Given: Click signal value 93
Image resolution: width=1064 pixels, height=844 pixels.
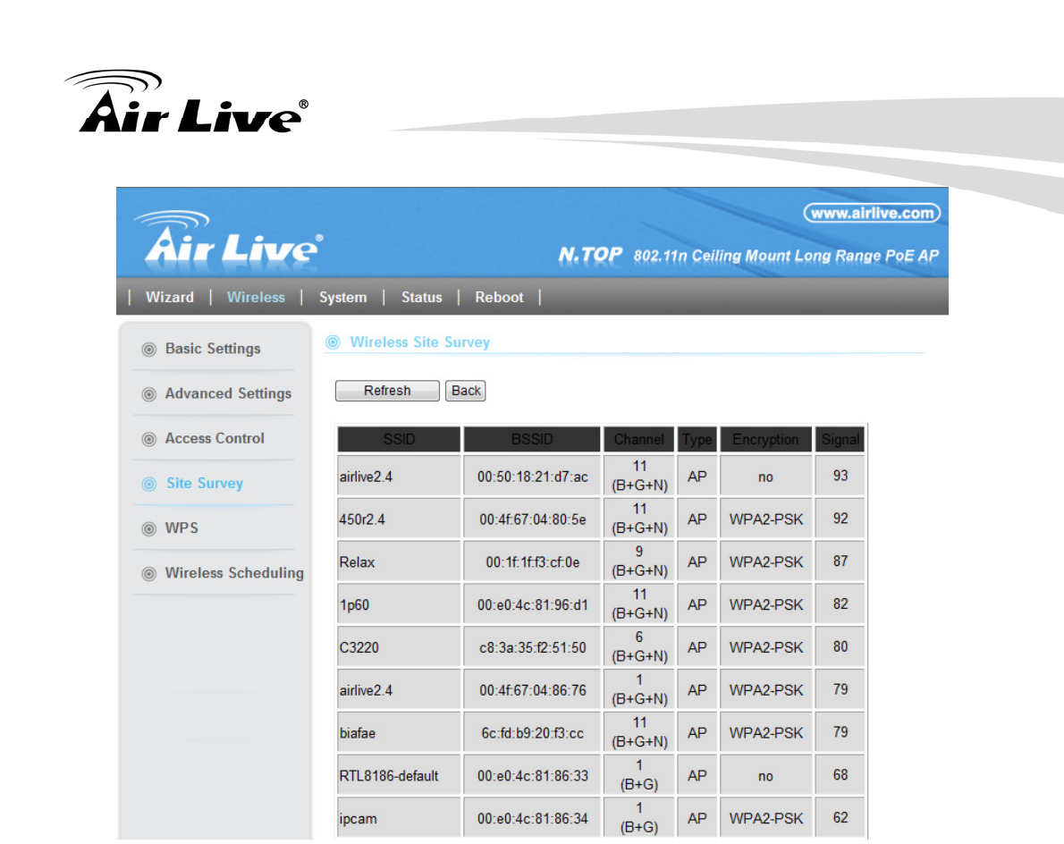Looking at the screenshot, I should [840, 476].
